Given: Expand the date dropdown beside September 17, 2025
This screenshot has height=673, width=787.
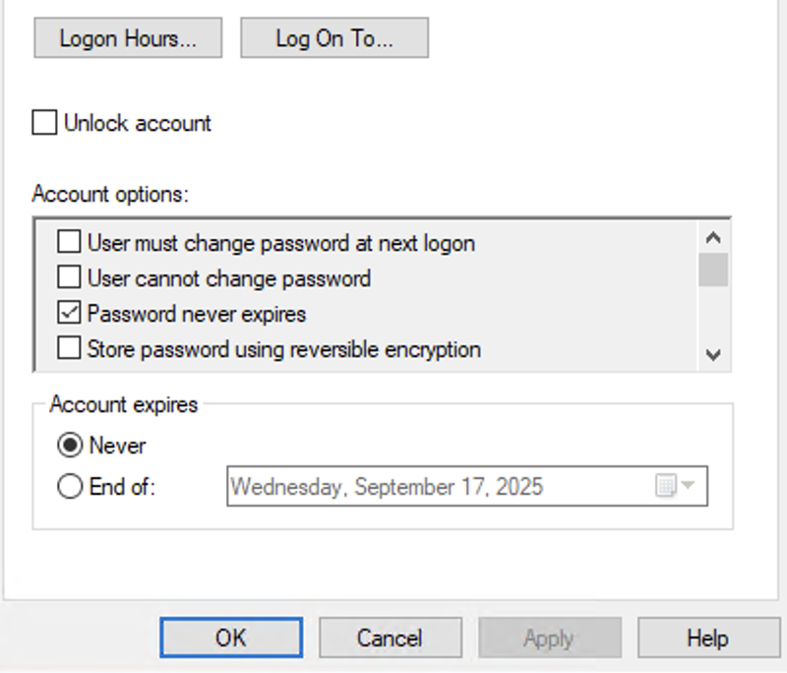Looking at the screenshot, I should [689, 486].
